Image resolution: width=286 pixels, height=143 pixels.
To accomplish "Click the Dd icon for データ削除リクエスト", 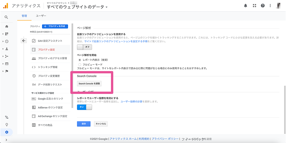I will 33,84.
